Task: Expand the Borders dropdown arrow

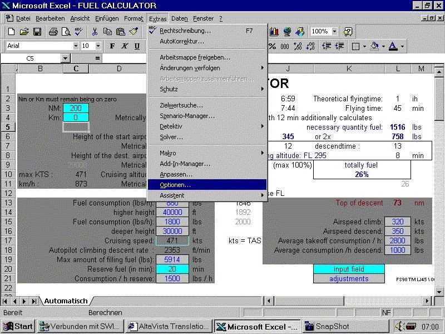Action: coord(364,46)
